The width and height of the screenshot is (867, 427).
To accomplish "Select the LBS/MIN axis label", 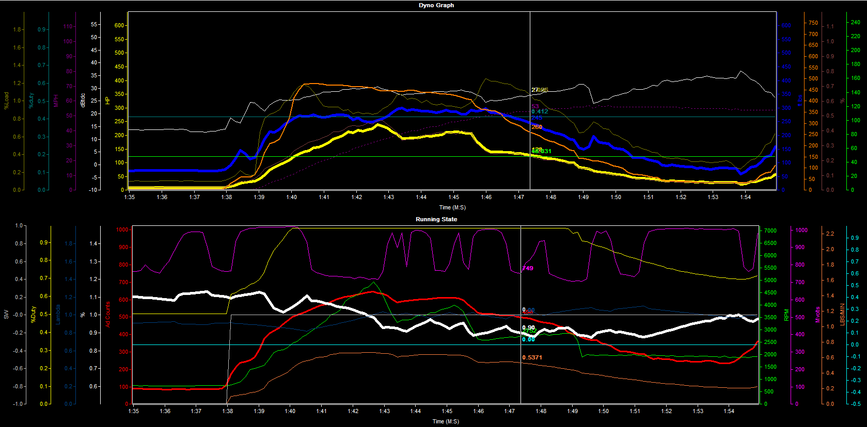I will 842,315.
